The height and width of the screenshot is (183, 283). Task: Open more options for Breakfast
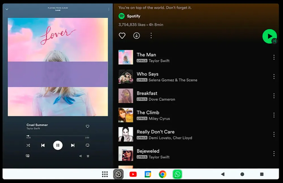click(x=274, y=96)
